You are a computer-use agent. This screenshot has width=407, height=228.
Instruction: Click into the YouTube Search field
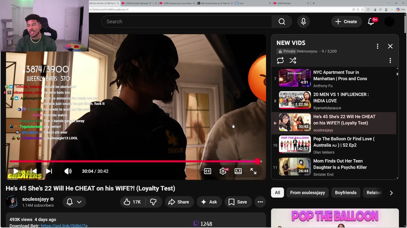(x=187, y=22)
